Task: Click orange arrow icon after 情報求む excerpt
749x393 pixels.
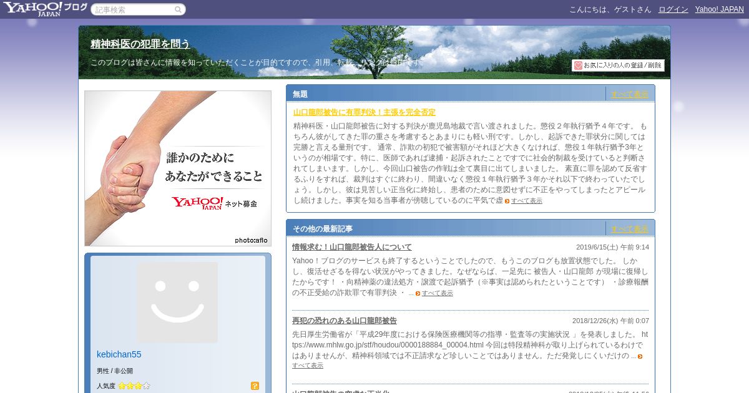Action: pyautogui.click(x=418, y=293)
